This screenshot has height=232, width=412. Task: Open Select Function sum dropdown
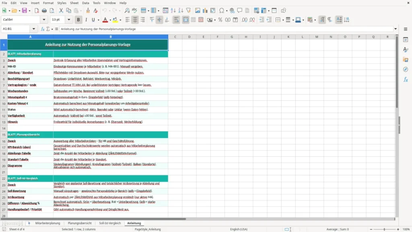click(x=52, y=29)
